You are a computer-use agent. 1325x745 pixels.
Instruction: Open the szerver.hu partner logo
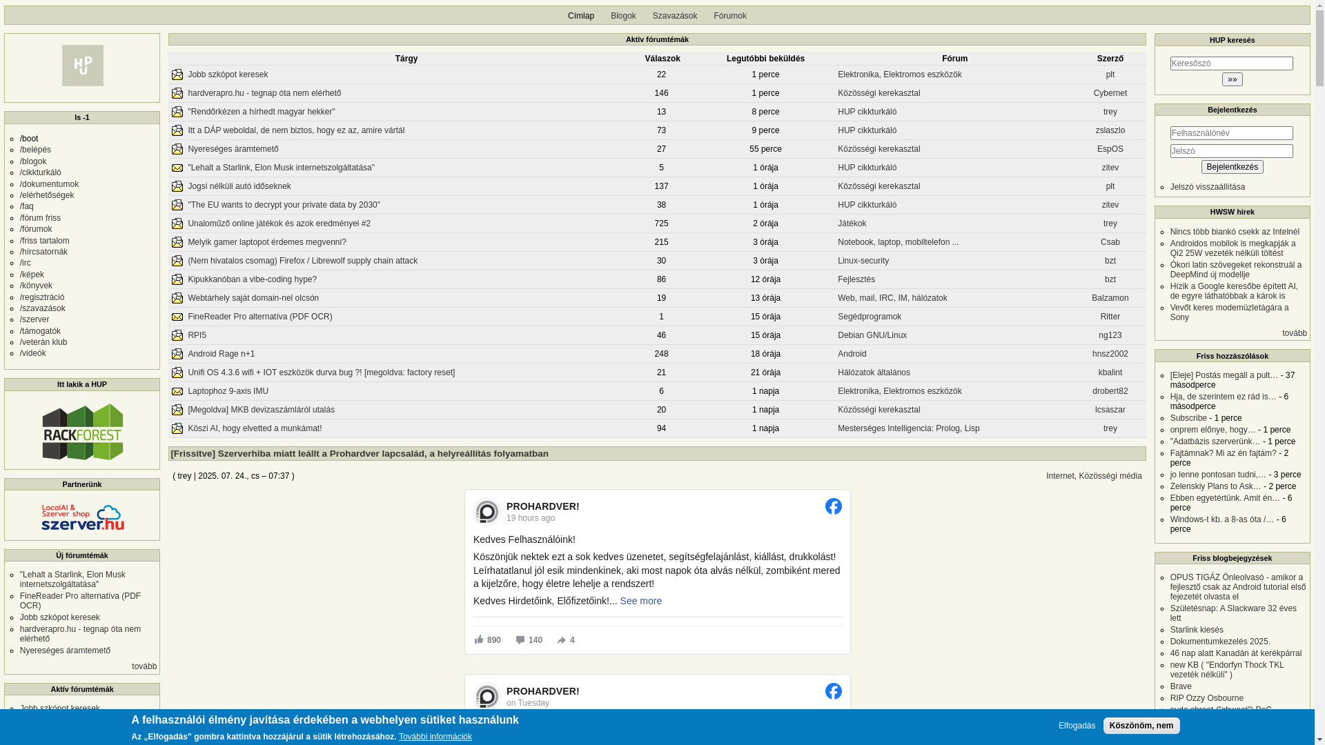tap(82, 517)
